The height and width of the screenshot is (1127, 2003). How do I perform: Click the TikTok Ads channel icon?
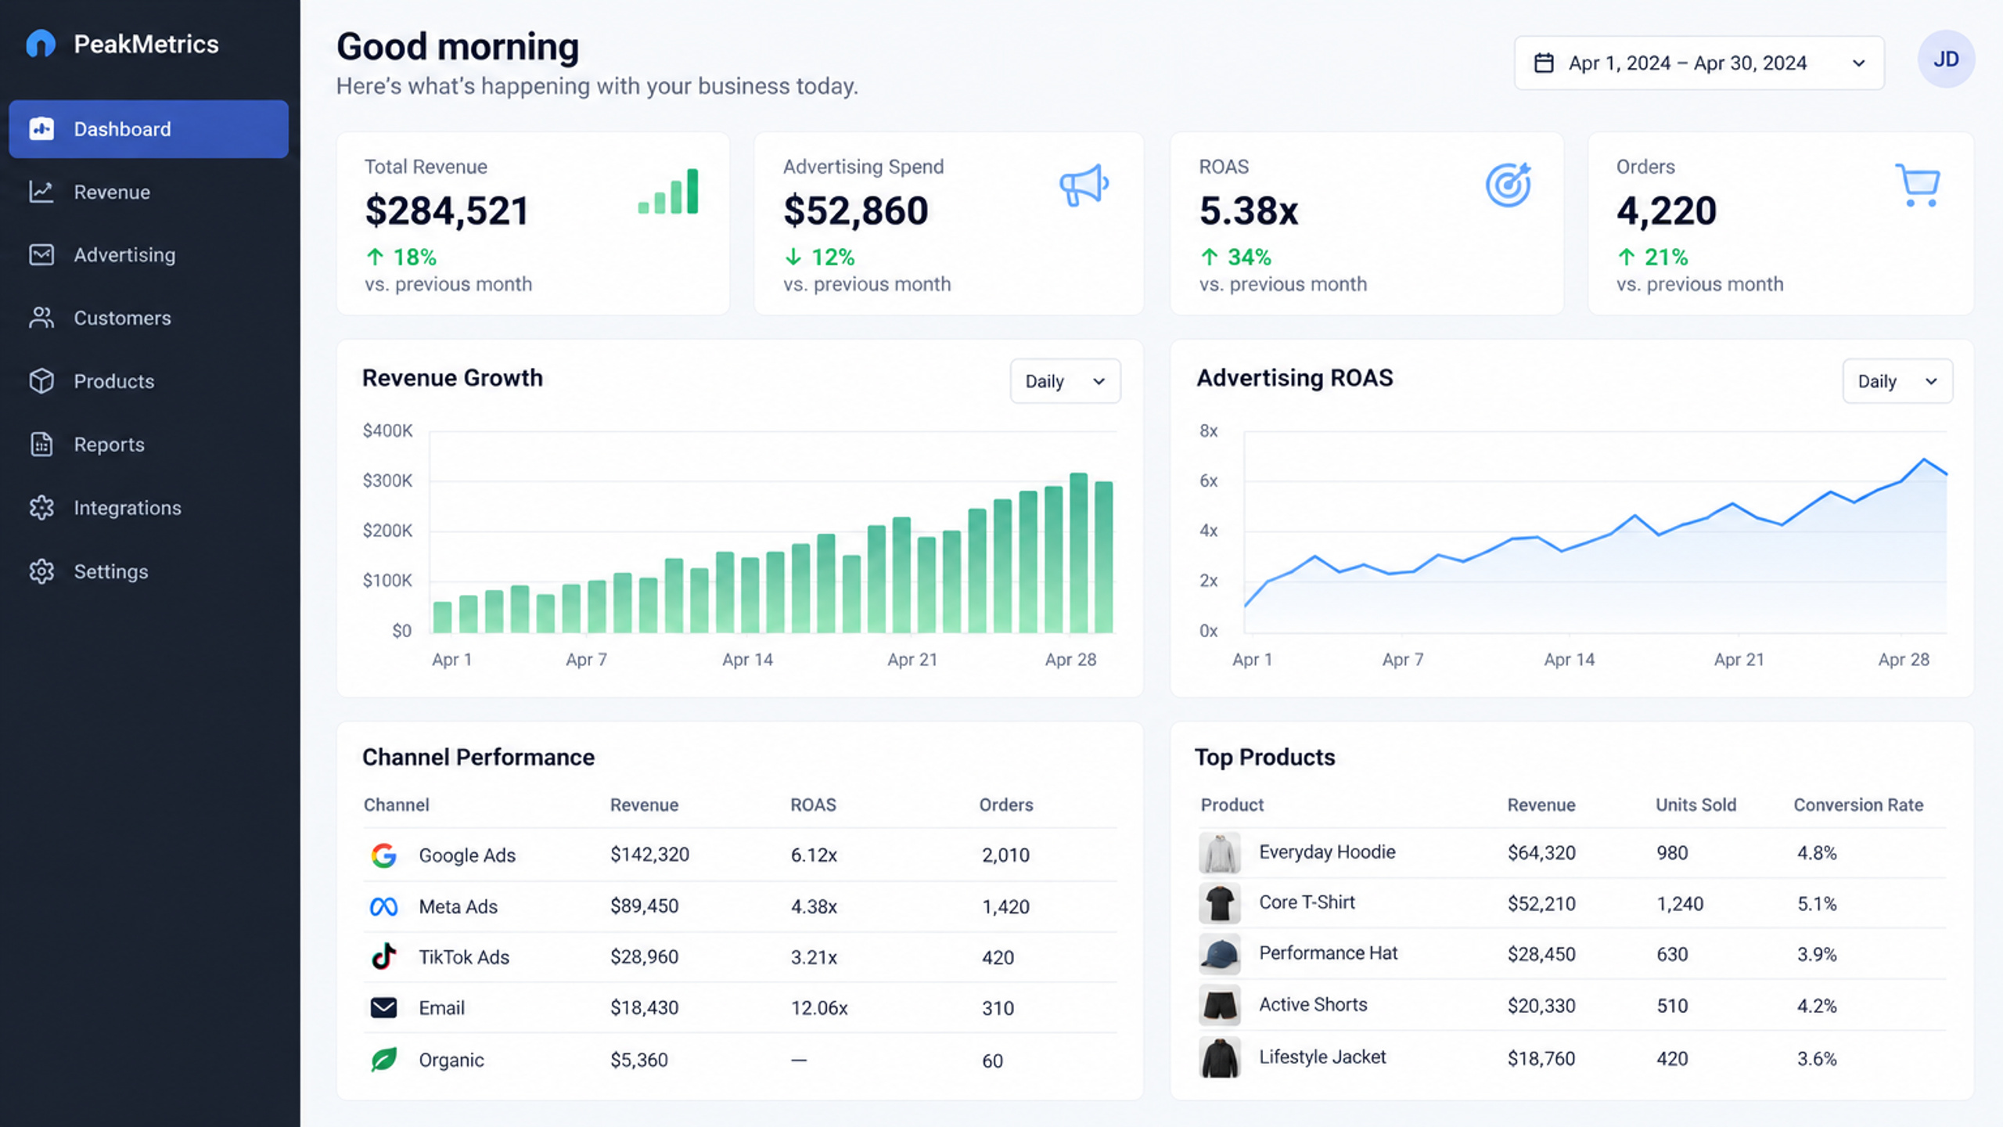tap(383, 956)
